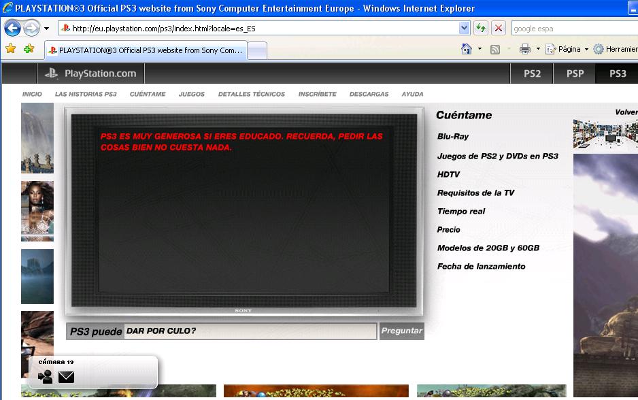Click the blue misty lake thumbnail
The image size is (638, 400).
(x=37, y=276)
